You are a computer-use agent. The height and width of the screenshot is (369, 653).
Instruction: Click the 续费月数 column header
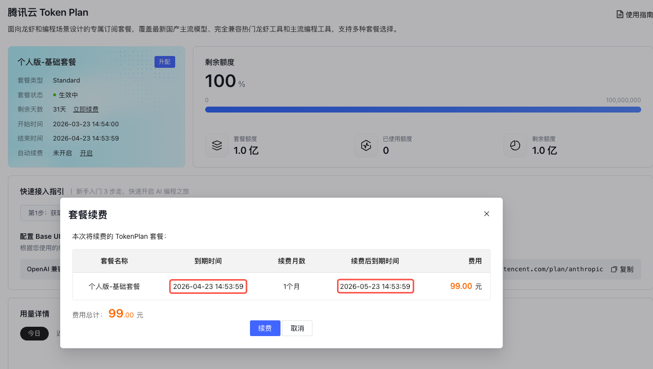point(292,261)
